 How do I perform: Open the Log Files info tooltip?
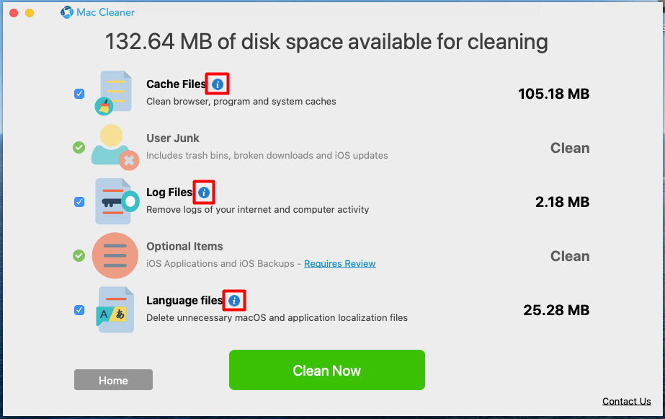coord(204,192)
